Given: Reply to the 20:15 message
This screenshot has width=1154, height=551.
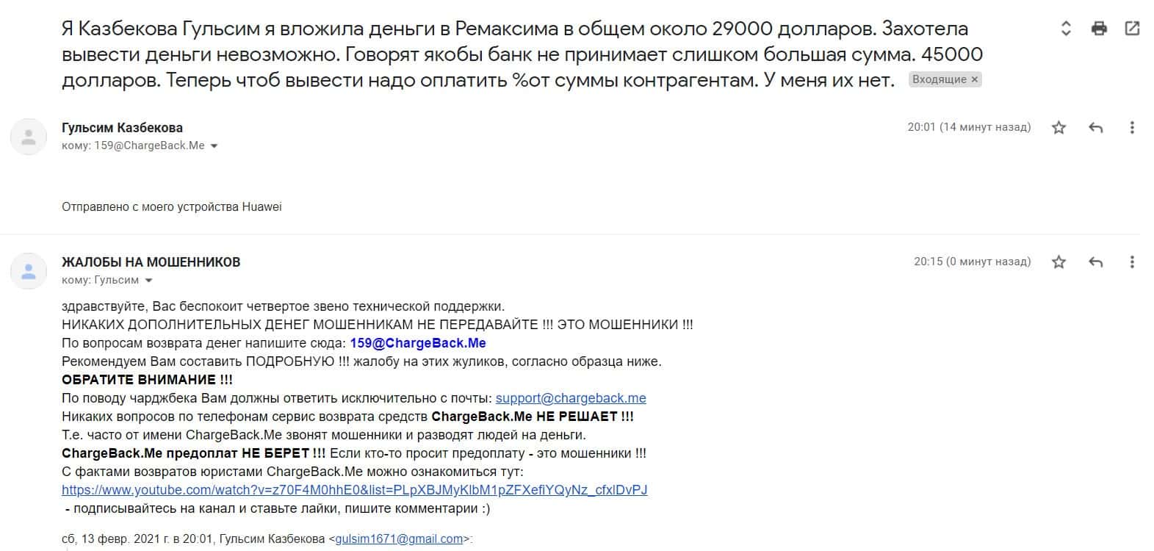Looking at the screenshot, I should point(1095,262).
